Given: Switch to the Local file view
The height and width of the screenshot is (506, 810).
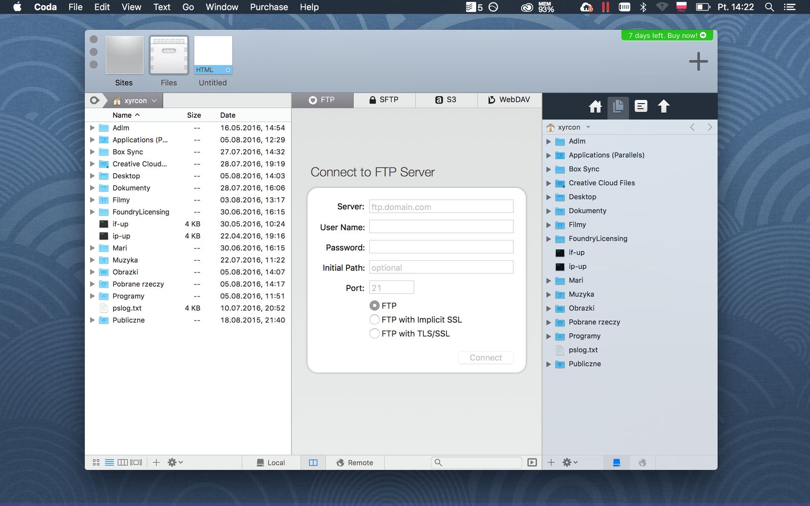Looking at the screenshot, I should point(271,463).
